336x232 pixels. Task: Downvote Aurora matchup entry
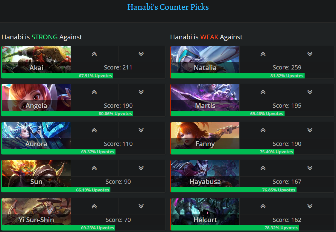(141, 130)
